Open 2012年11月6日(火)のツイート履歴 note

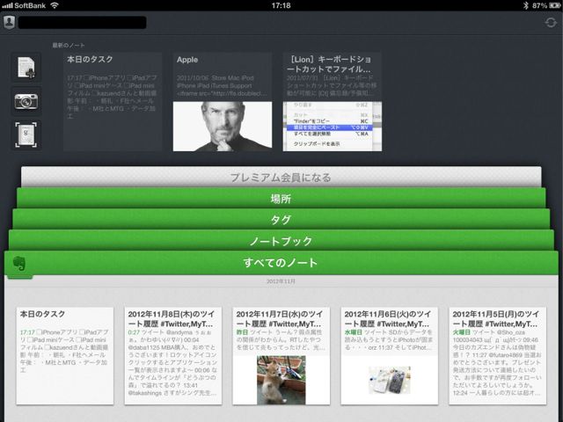point(389,355)
